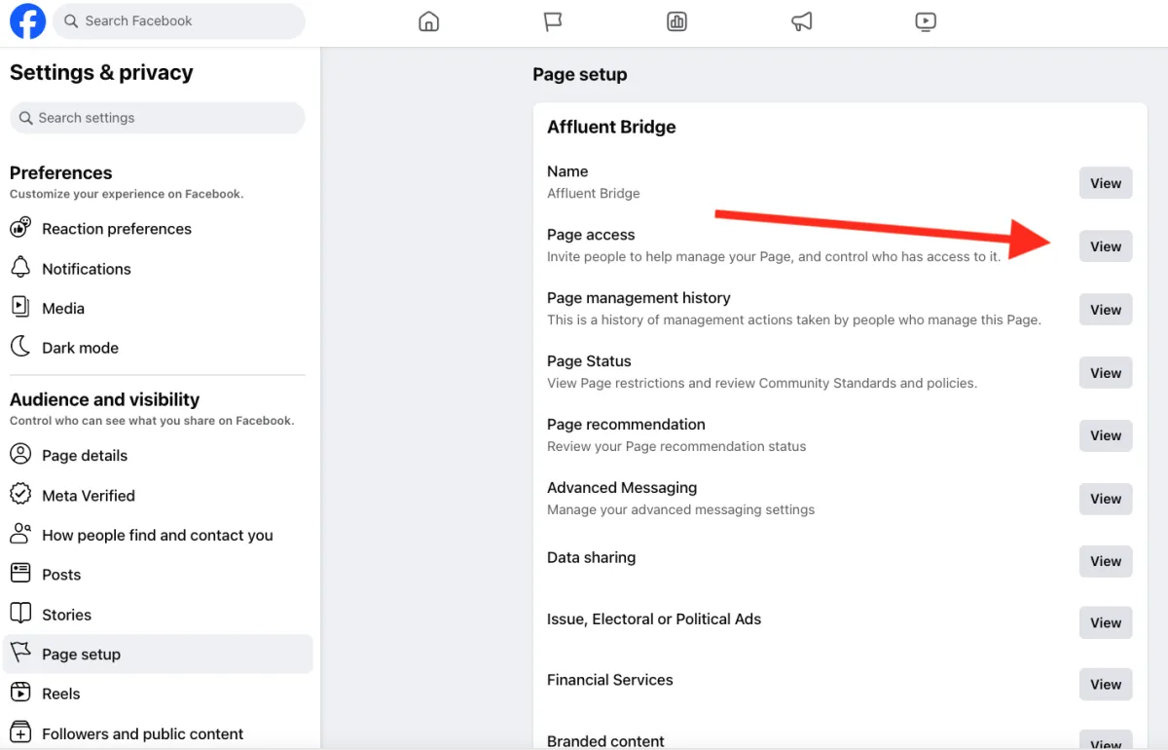Viewport: 1168px width, 750px height.
Task: Open the Pages flag icon in top bar
Action: click(x=553, y=21)
